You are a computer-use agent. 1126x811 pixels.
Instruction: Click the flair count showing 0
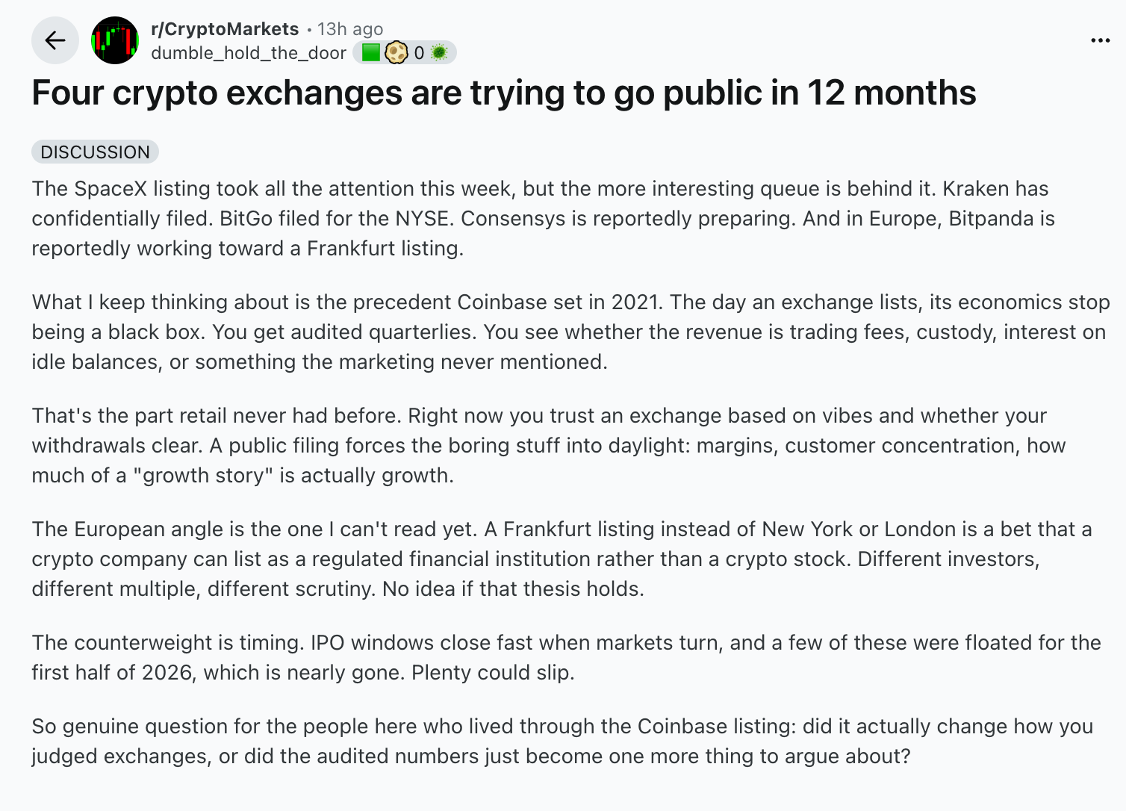(x=419, y=53)
